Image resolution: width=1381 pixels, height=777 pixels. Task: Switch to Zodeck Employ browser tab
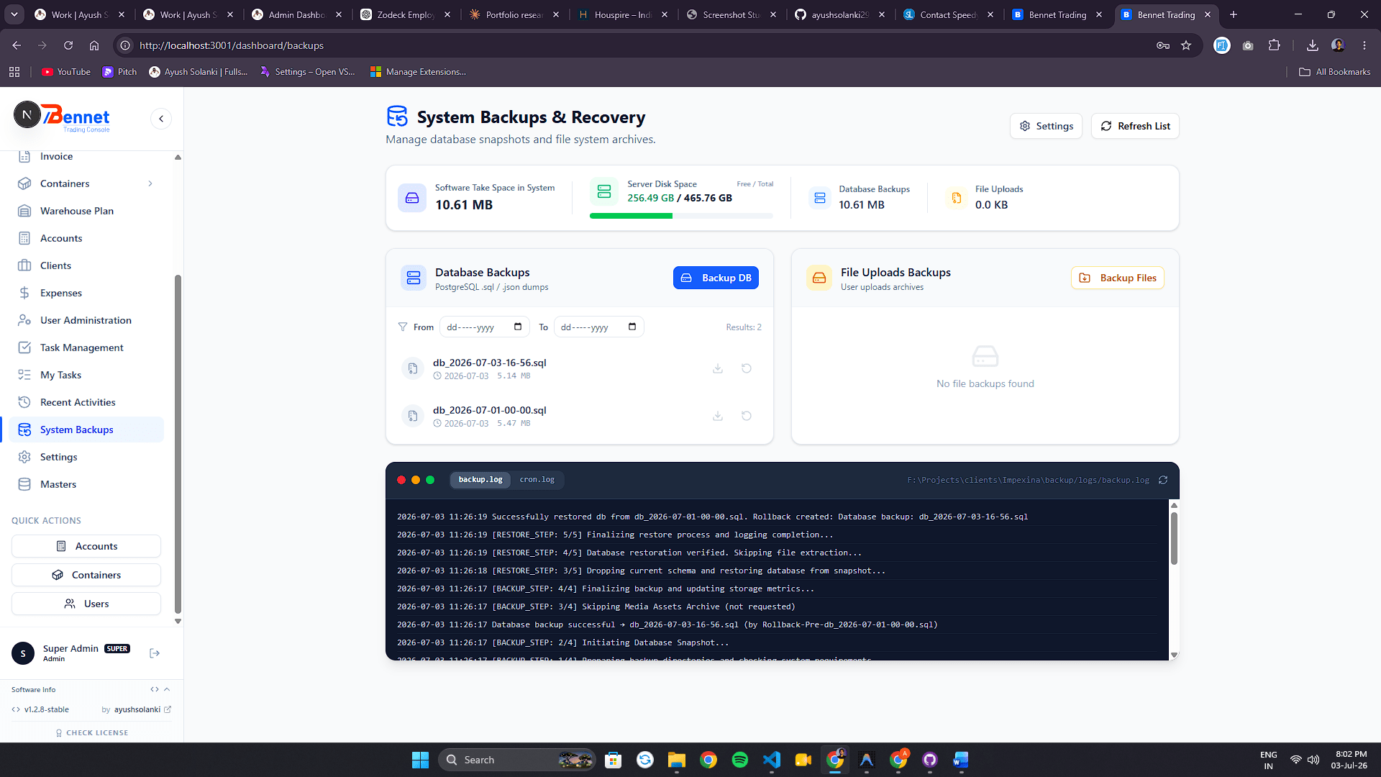[x=406, y=14]
